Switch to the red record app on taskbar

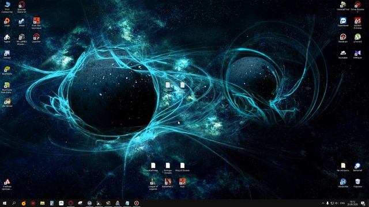coord(137,203)
